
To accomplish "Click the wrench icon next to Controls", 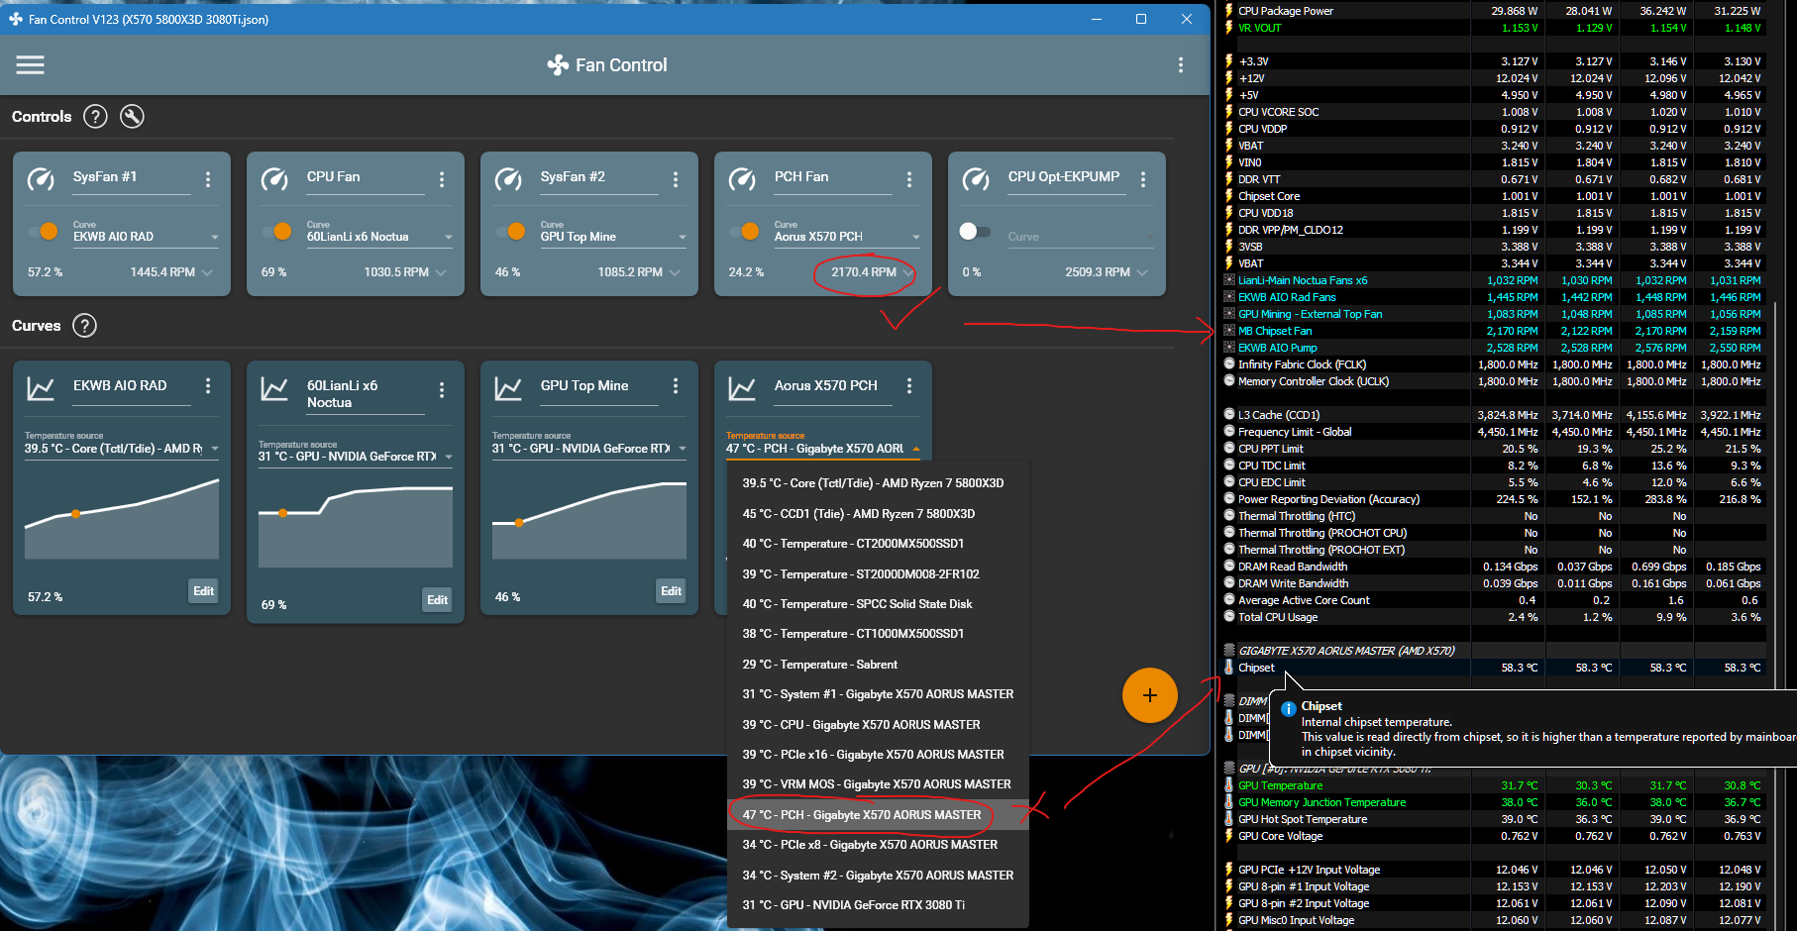I will 133,116.
